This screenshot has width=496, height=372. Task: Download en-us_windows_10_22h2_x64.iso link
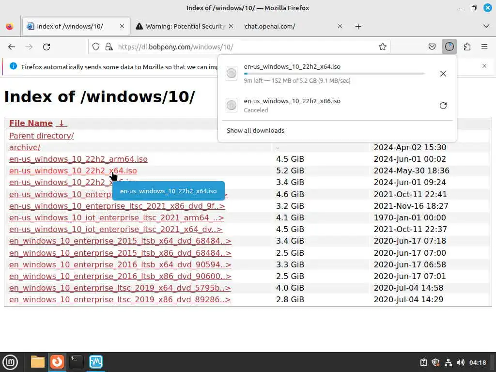tap(73, 171)
